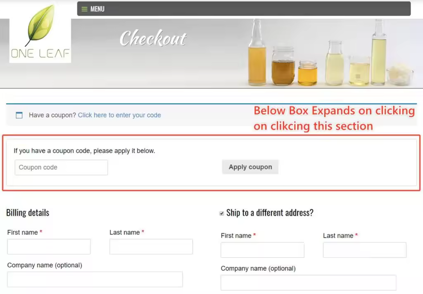Focus the shipping Last name field
This screenshot has width=423, height=294.
(365, 250)
